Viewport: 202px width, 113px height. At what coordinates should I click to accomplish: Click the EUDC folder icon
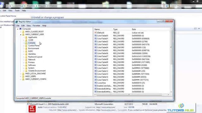click(x=26, y=51)
